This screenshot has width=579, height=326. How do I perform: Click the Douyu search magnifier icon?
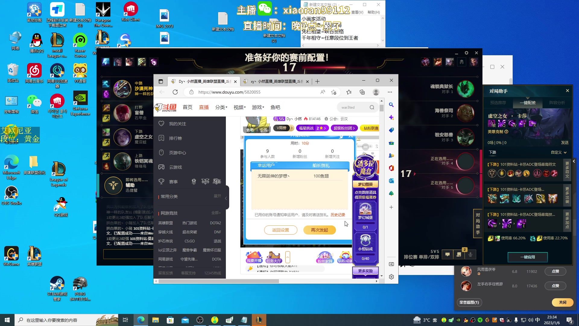tap(372, 107)
